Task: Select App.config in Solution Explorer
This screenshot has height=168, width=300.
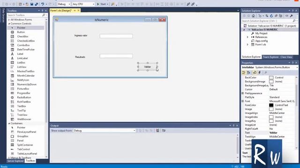Action: pyautogui.click(x=262, y=41)
